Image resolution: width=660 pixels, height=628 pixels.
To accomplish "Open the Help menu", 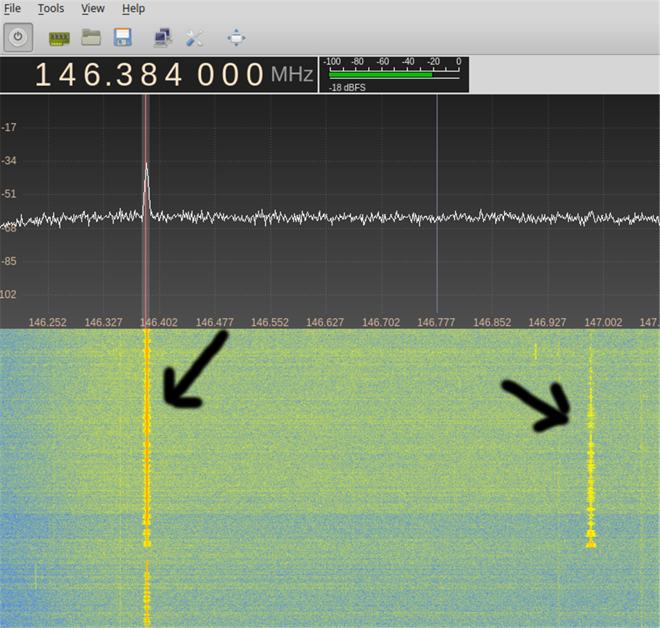I will coord(133,8).
